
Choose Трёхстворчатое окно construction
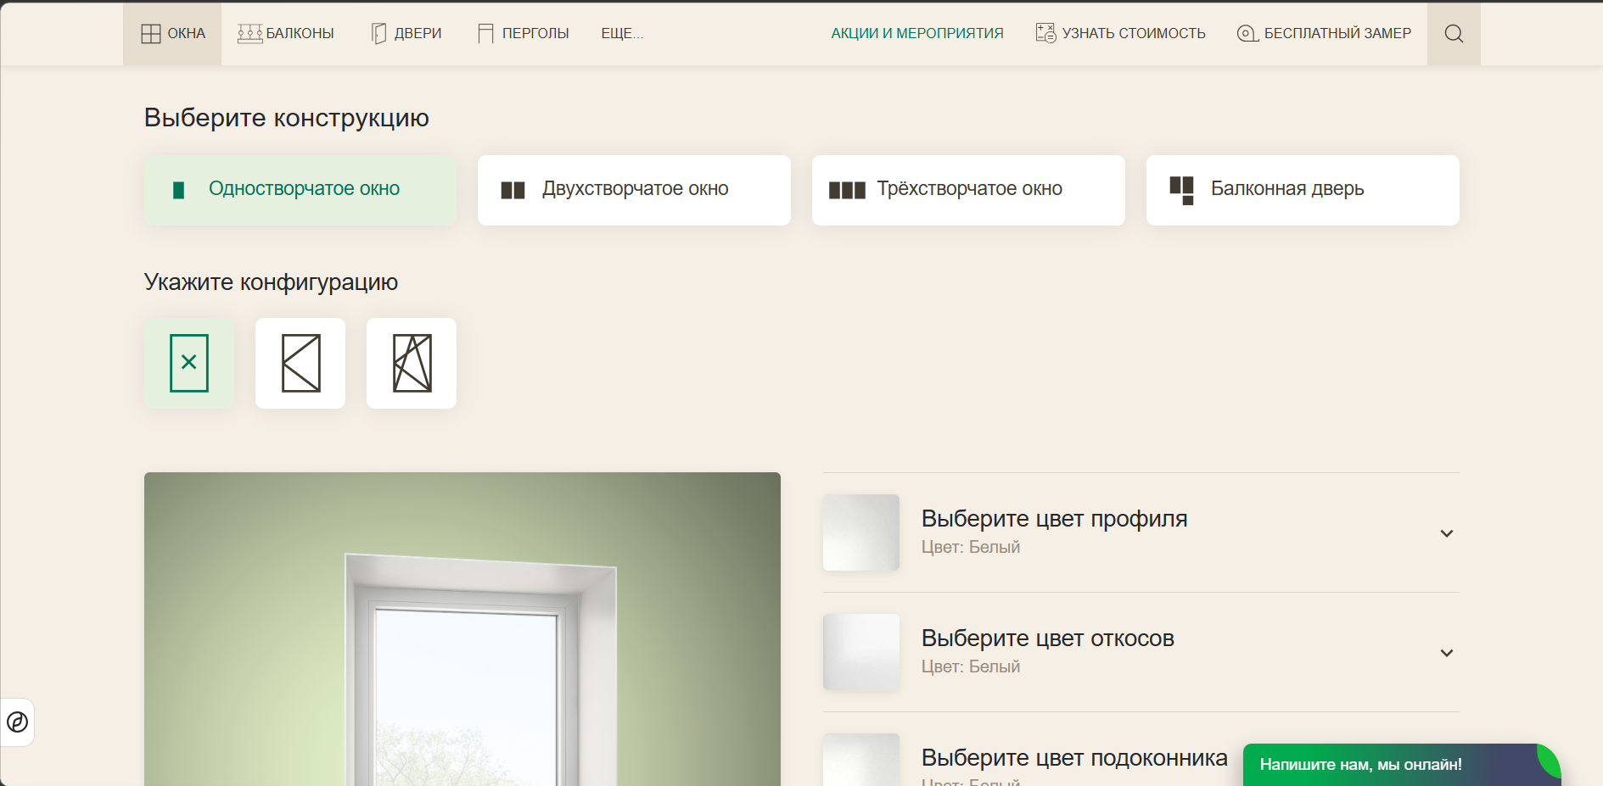[x=968, y=190]
